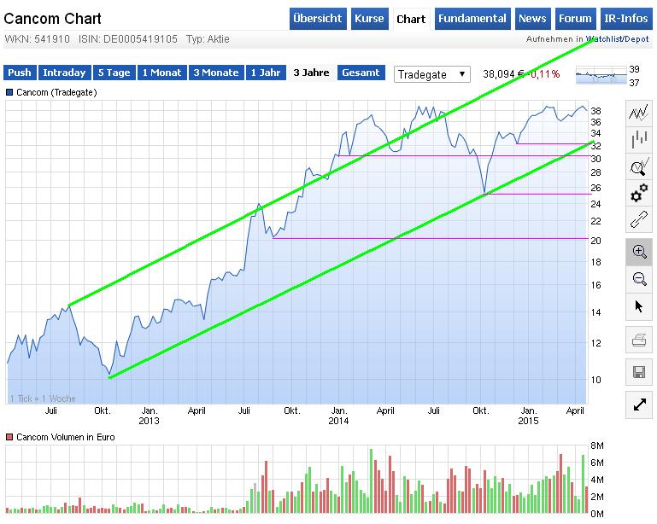Click the zoom out magnifier
The height and width of the screenshot is (524, 657).
638,278
